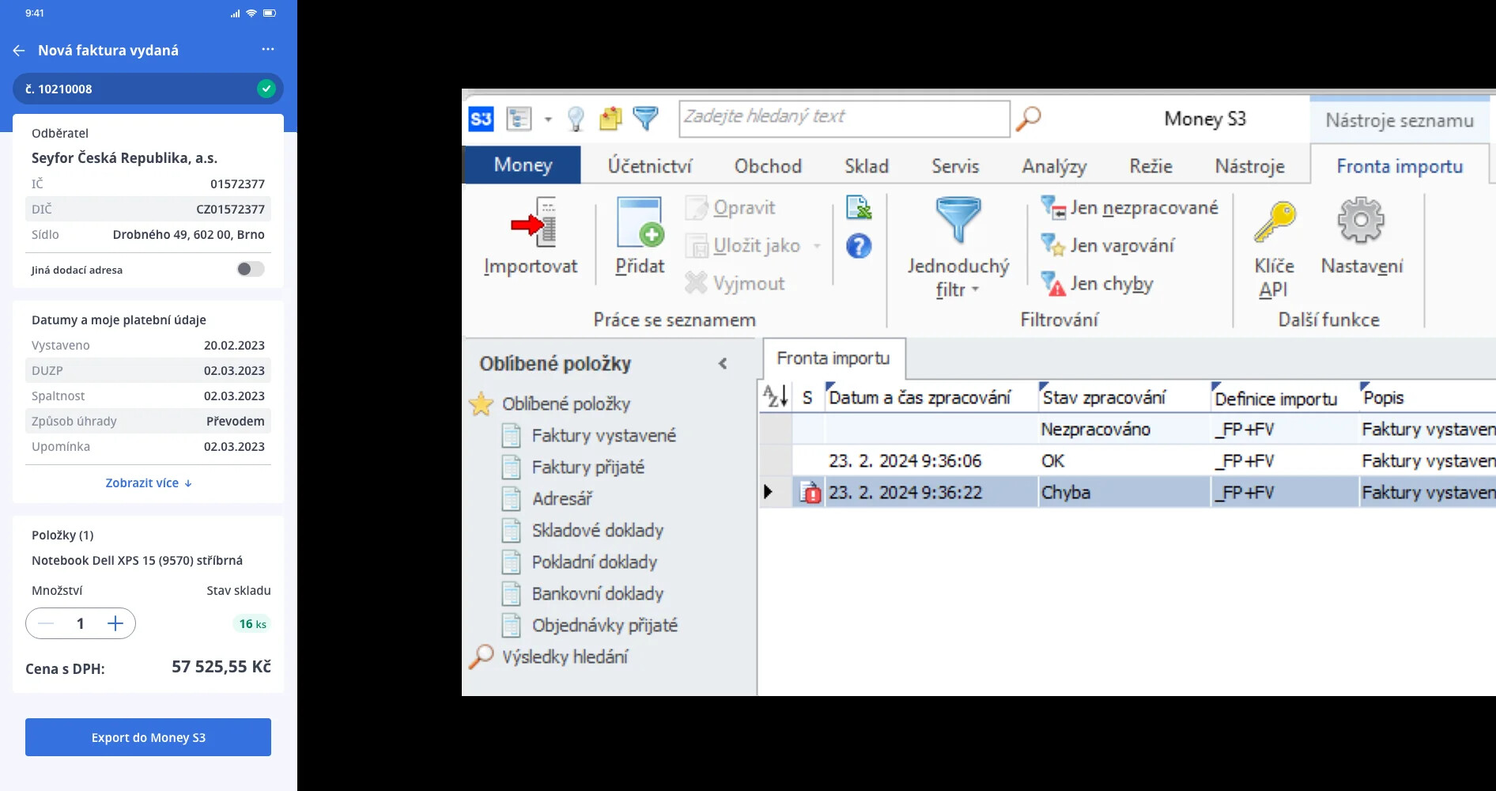Sort by Stav zpracování column header
Viewport: 1496px width, 791px height.
point(1124,396)
